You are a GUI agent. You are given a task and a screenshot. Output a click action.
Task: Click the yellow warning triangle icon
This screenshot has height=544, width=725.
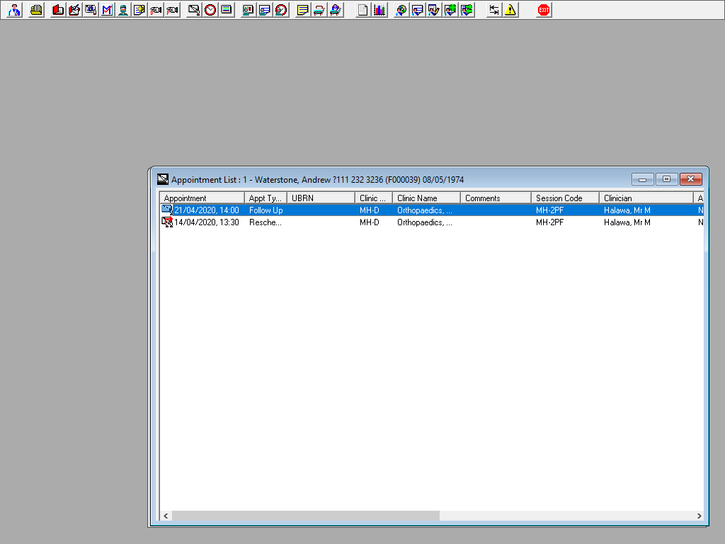point(510,10)
